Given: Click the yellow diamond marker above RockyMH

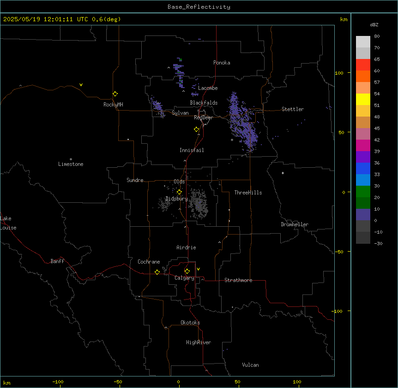Looking at the screenshot, I should point(115,94).
